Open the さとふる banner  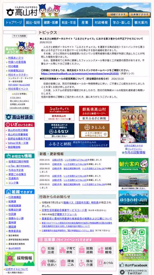(x=94, y=130)
